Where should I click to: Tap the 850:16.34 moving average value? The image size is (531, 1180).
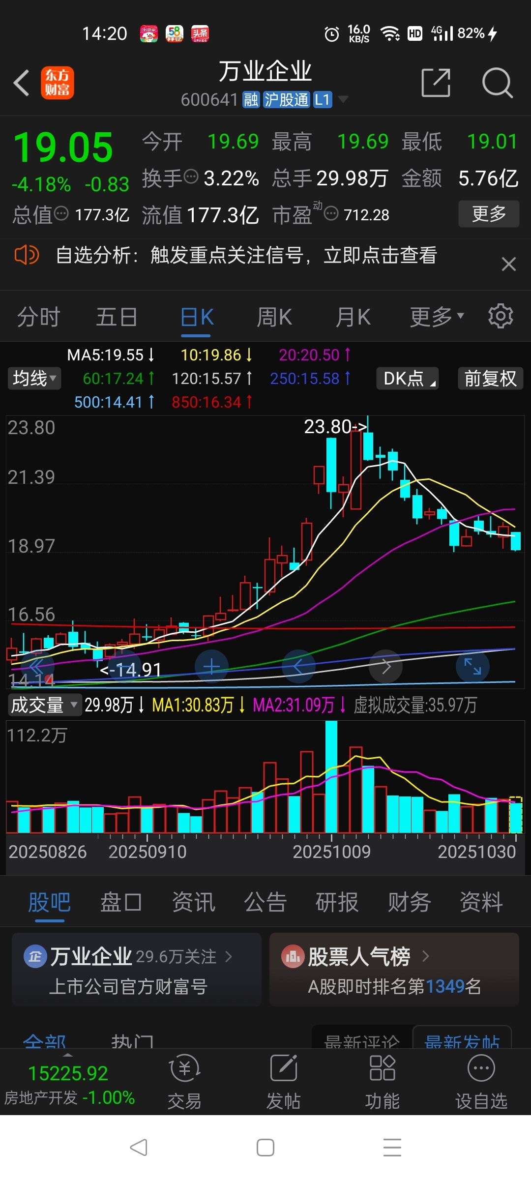[x=212, y=402]
